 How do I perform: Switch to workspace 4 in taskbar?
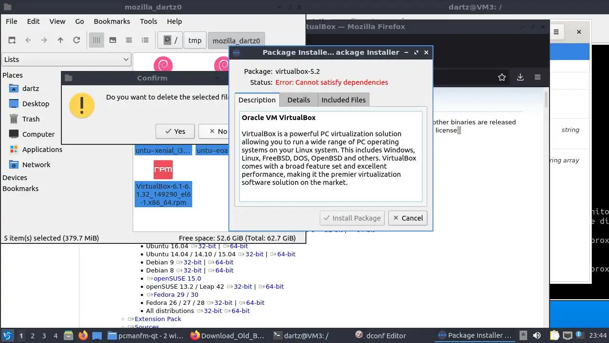pyautogui.click(x=56, y=336)
